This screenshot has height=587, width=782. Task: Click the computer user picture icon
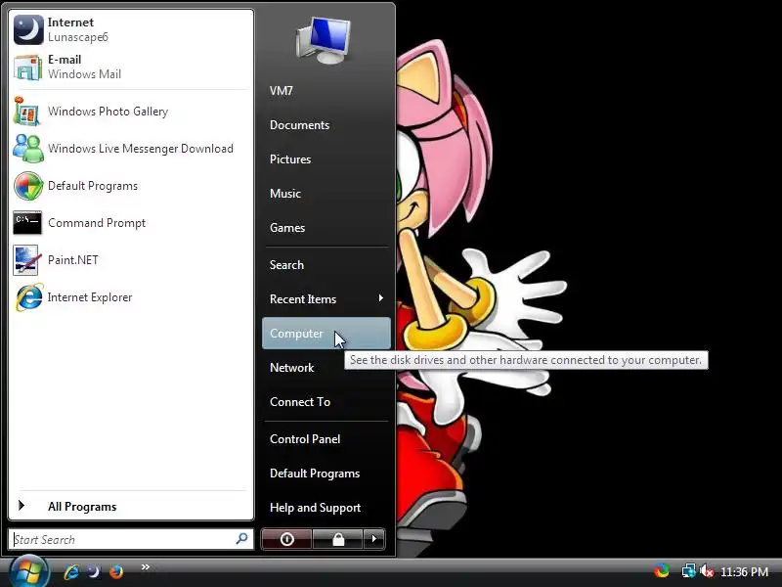point(324,41)
